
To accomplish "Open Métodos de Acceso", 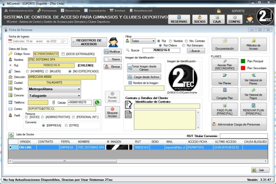I will (253, 44).
